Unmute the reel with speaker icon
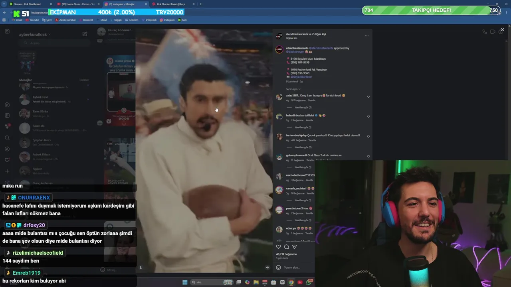Viewport: 511px width, 287px height. (267, 267)
